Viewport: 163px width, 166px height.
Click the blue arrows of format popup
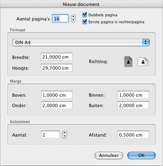click(146, 42)
